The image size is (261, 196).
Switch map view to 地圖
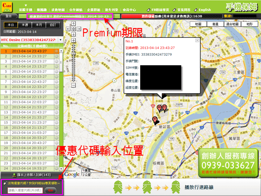tap(198, 24)
